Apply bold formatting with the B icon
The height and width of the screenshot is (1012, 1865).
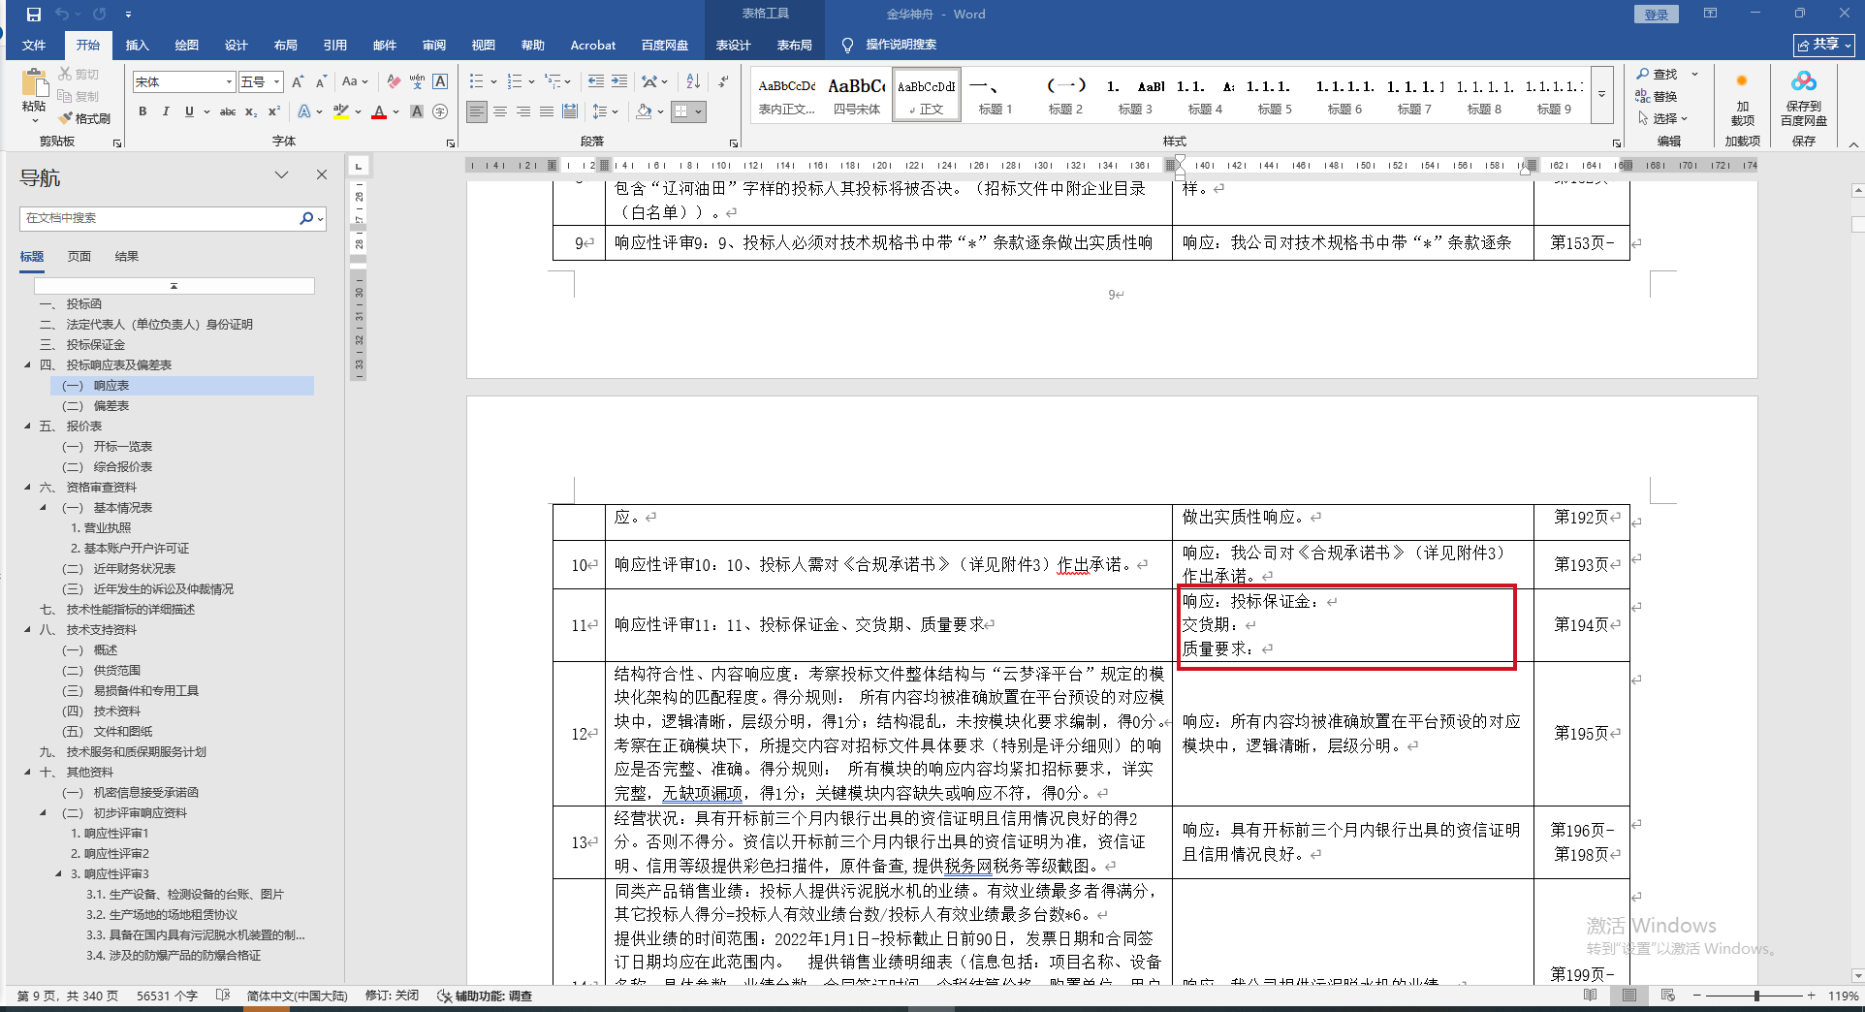tap(142, 111)
